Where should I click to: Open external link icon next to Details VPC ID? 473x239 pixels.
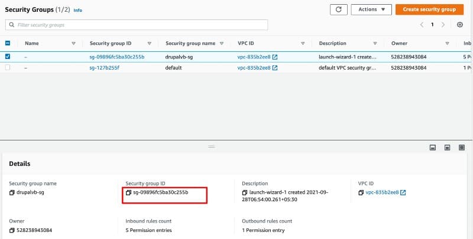pyautogui.click(x=403, y=193)
